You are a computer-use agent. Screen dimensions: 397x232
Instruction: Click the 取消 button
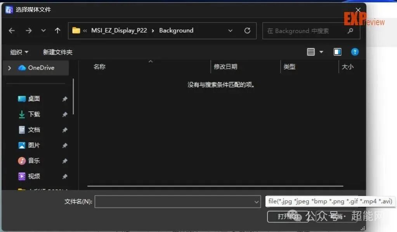(x=336, y=216)
